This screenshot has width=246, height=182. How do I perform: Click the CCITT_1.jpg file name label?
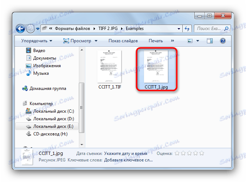click(x=156, y=87)
